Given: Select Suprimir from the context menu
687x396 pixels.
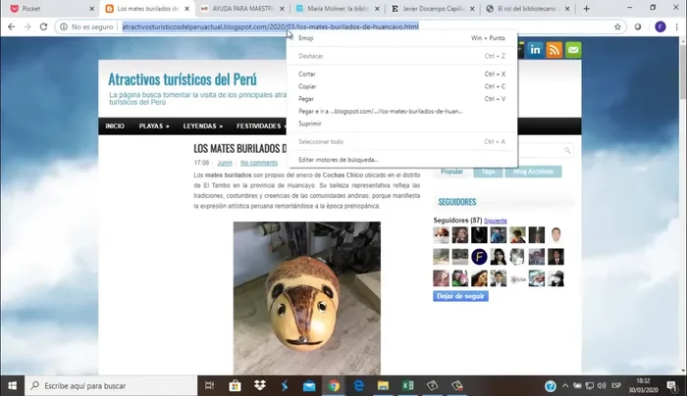Looking at the screenshot, I should (401, 124).
